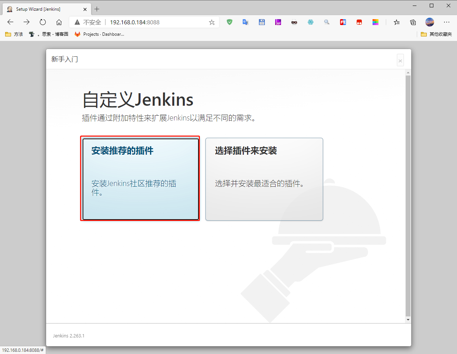Click the masked face extension icon
457x354 pixels.
point(294,22)
